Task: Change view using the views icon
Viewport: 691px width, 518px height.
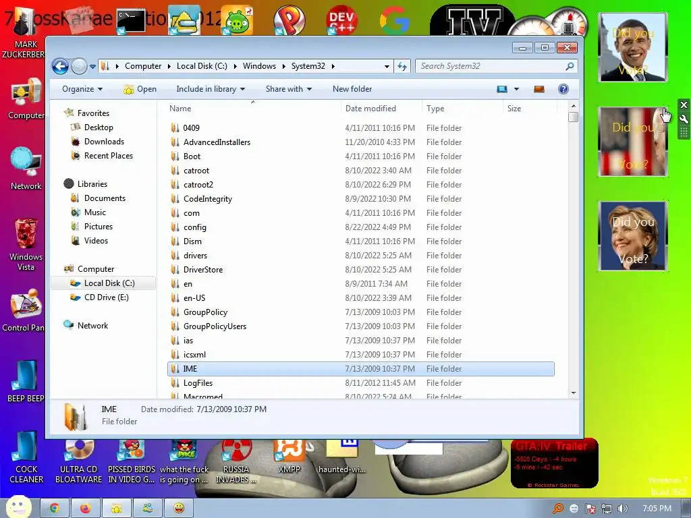Action: click(502, 89)
